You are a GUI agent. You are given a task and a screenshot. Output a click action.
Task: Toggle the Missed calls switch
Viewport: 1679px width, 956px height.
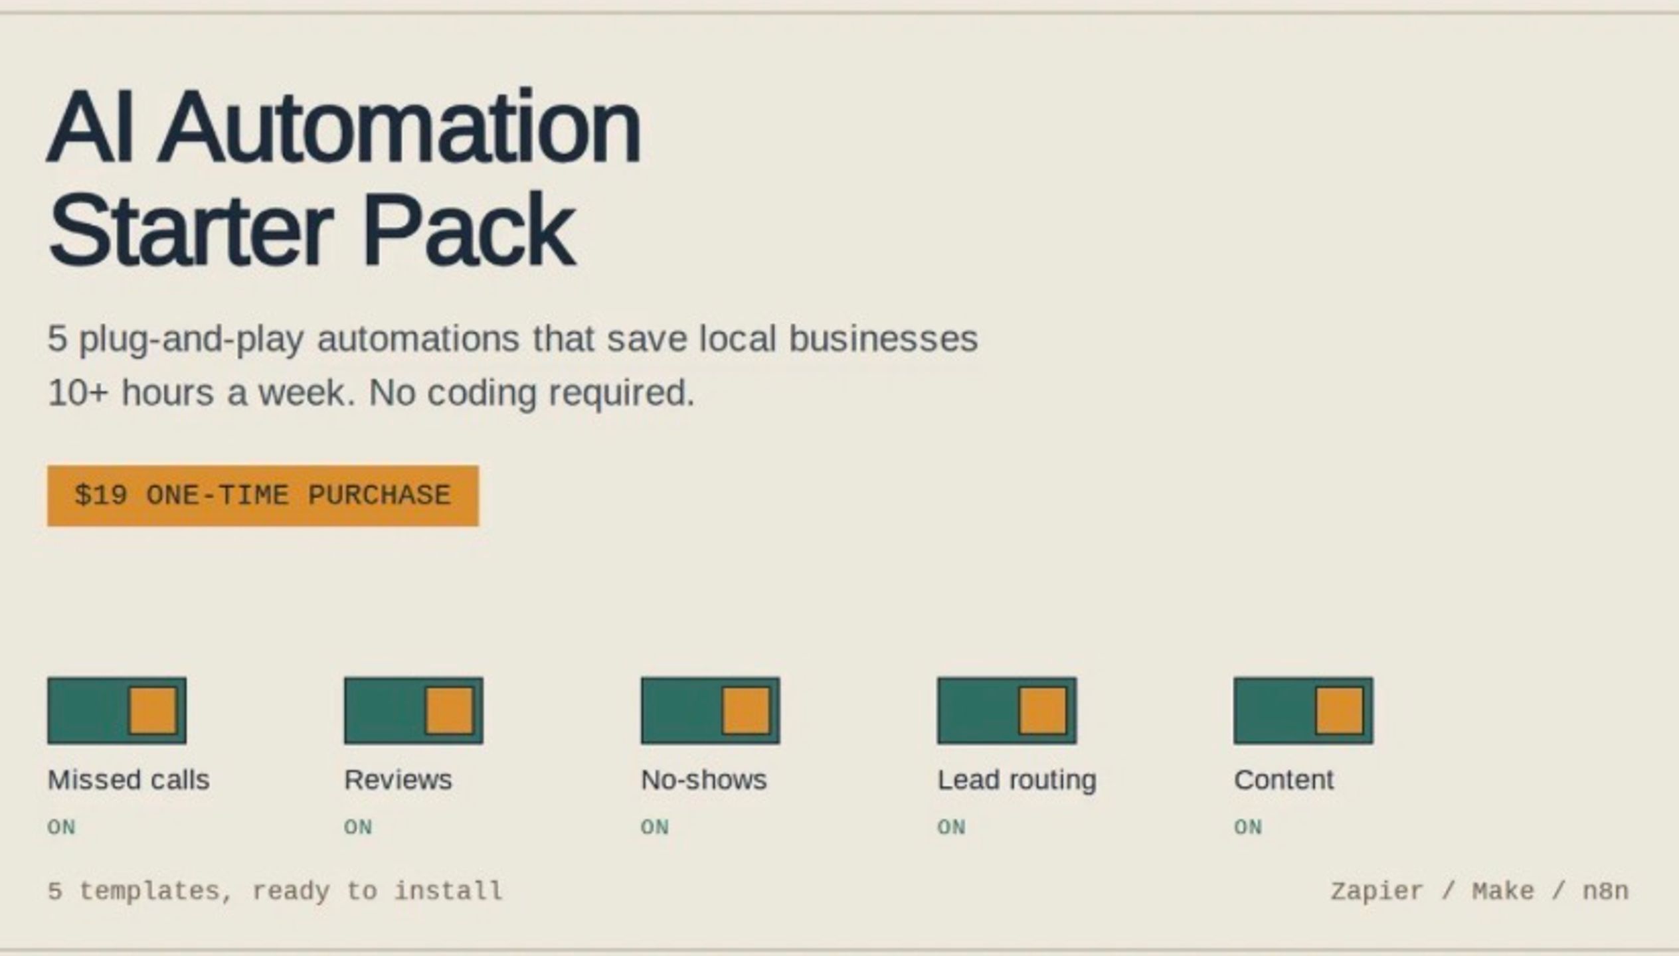click(x=117, y=710)
